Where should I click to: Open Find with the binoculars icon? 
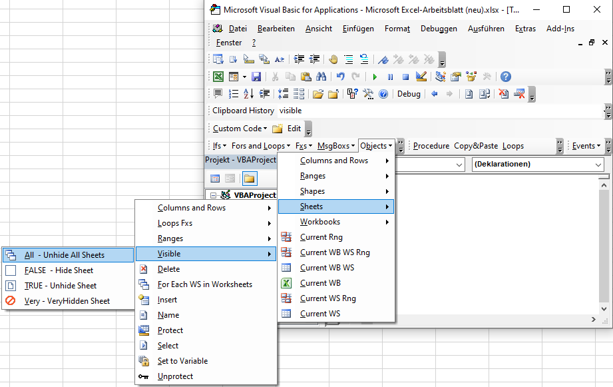tap(321, 77)
